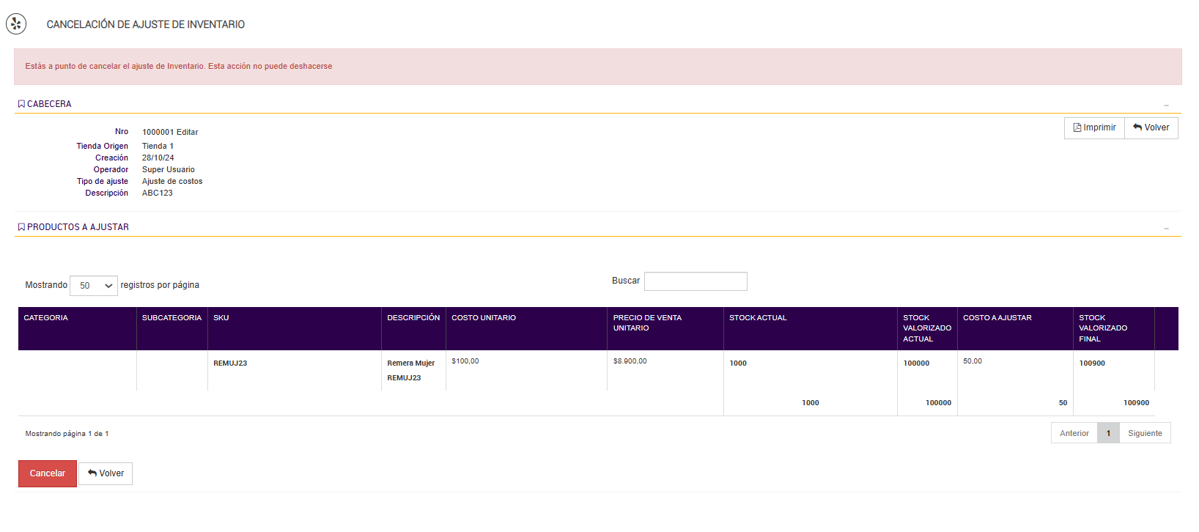Click the creation date 28/10/24

pos(158,158)
